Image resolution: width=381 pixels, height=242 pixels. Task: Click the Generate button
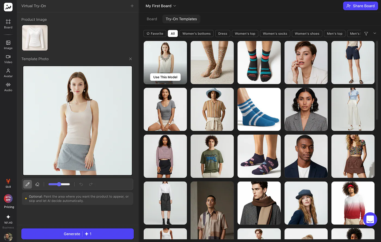coord(78,234)
